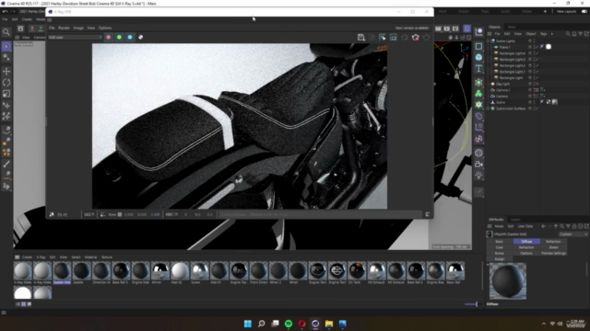Click the material preview sphere in Attributes
The height and width of the screenshot is (331, 590).
pyautogui.click(x=508, y=281)
